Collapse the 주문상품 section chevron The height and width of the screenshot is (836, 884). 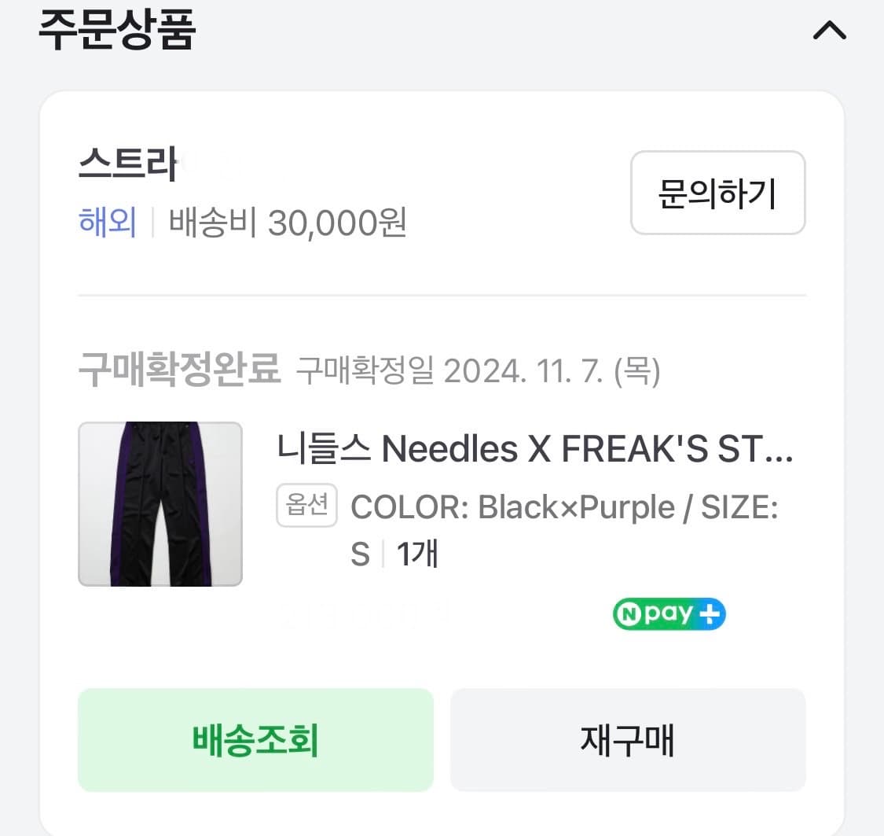click(829, 31)
